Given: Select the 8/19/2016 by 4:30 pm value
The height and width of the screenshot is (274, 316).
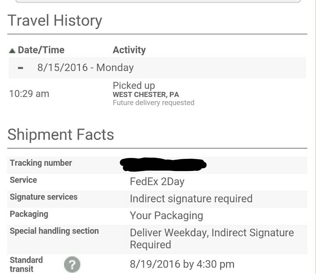Looking at the screenshot, I should click(182, 264).
